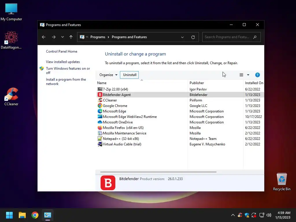Click the Notepad++ list icon
This screenshot has width=296, height=222.
point(100,138)
